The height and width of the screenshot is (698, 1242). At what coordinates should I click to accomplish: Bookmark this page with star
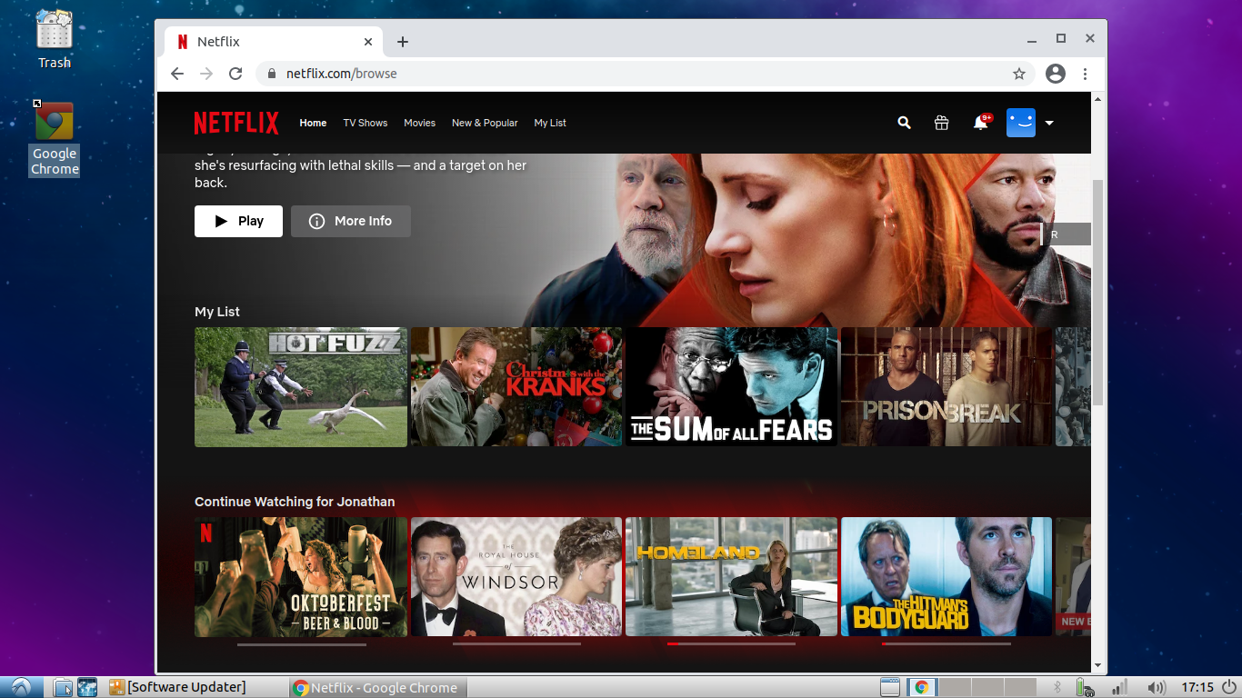coord(1019,74)
